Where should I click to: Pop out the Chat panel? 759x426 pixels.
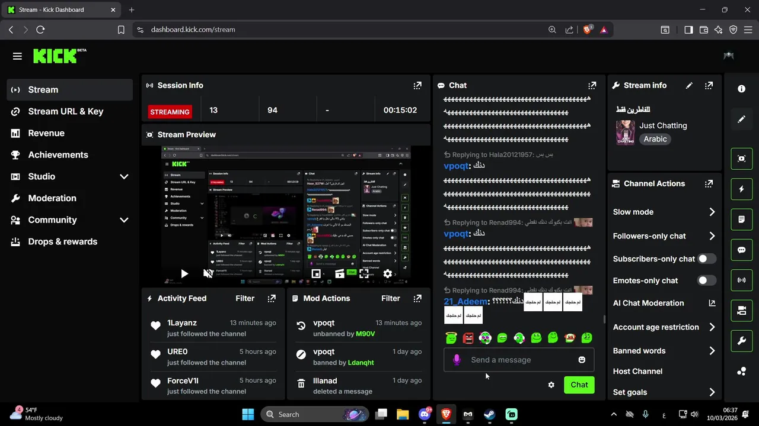tap(592, 85)
